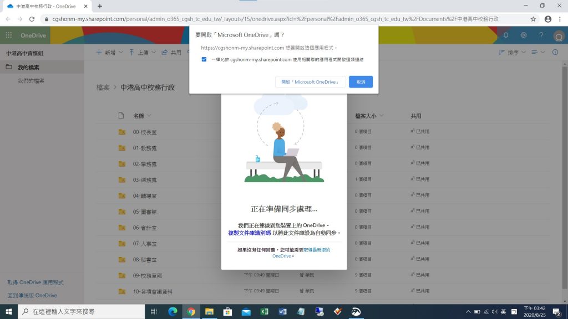Open the Office app launcher waffle
The image size is (568, 319).
click(9, 35)
